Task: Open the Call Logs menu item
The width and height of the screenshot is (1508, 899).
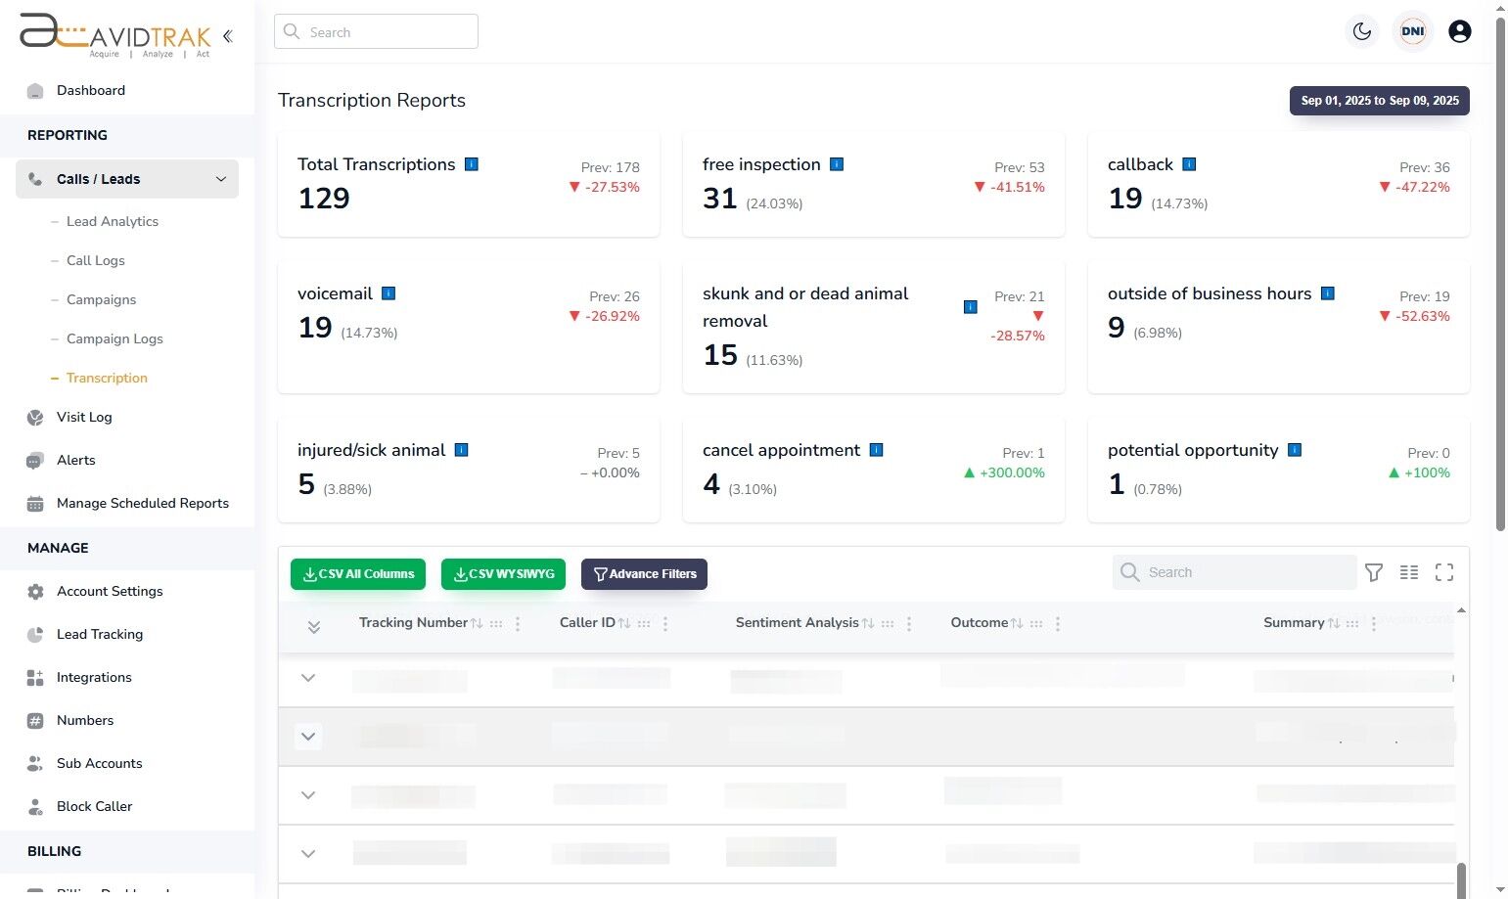Action: click(x=96, y=260)
